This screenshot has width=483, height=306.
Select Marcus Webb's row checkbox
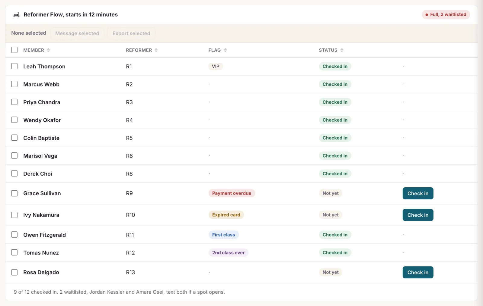14,84
